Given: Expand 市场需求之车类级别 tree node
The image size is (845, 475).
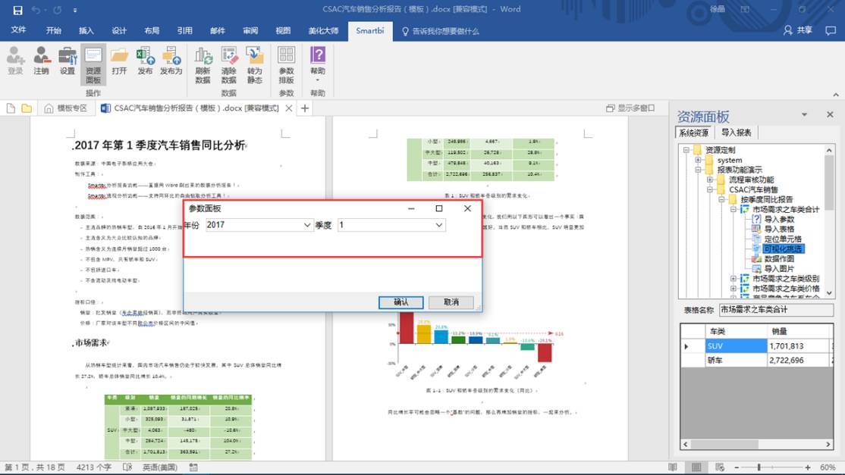Looking at the screenshot, I should (733, 279).
